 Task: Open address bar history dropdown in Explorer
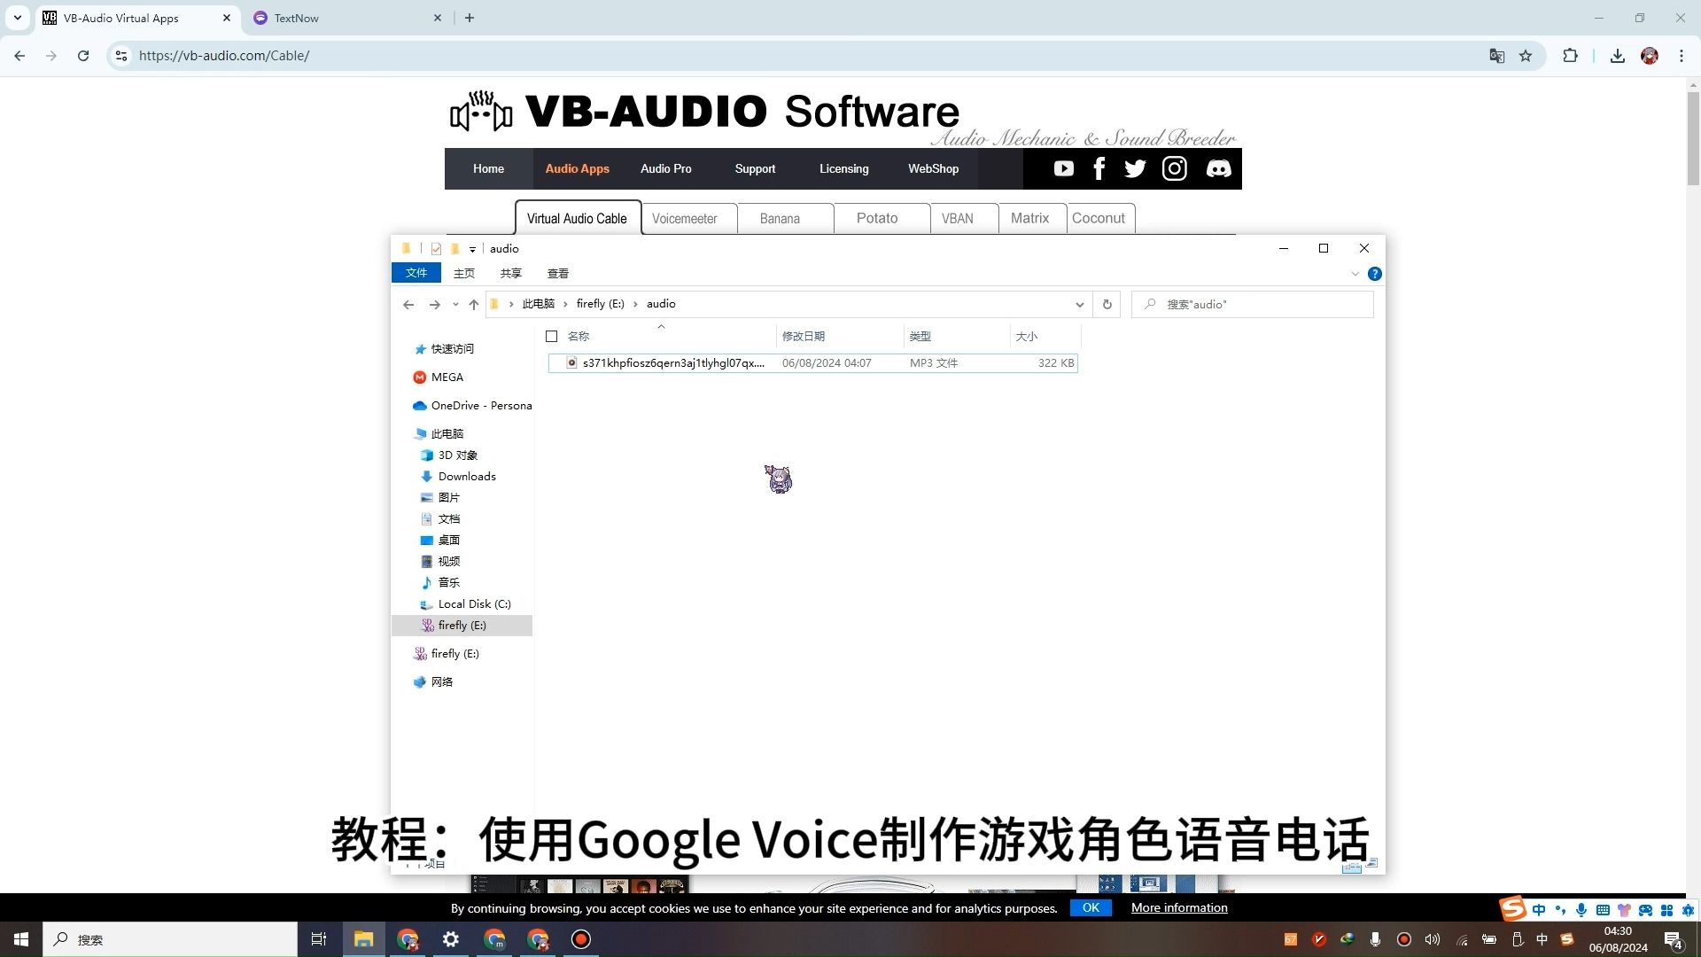pyautogui.click(x=1079, y=304)
